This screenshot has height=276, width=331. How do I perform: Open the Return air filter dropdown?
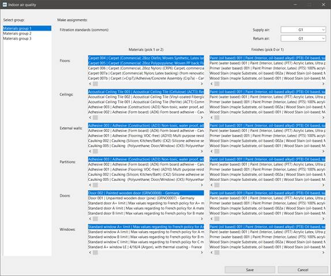click(303, 39)
